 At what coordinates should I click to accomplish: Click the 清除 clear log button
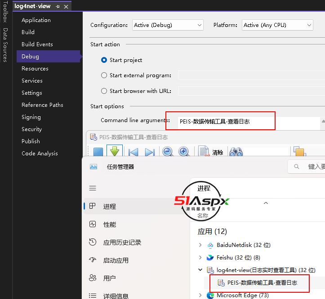tap(210, 152)
